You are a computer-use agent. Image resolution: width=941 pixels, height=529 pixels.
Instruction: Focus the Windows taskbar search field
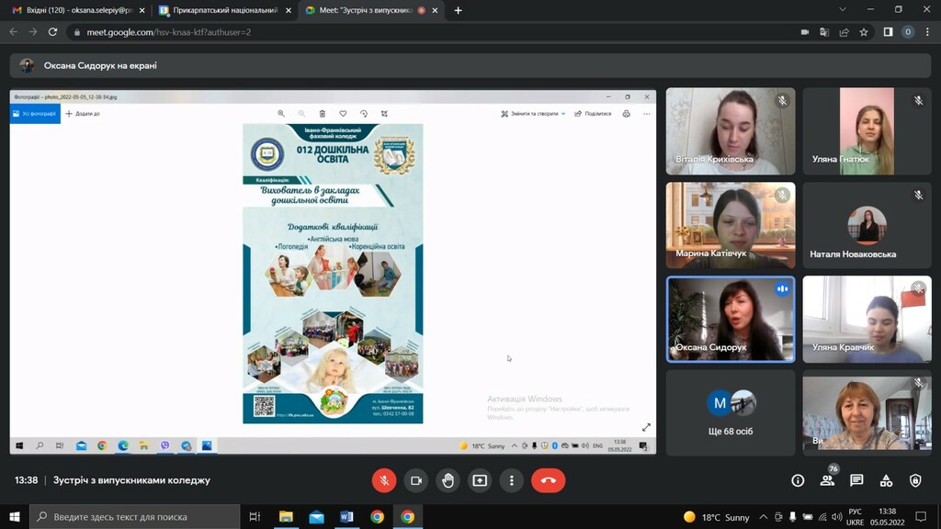coord(135,516)
